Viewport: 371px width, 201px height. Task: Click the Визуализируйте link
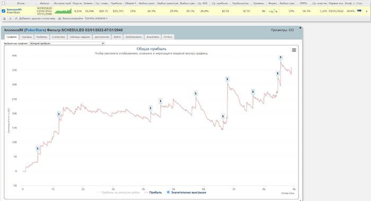pos(73,19)
